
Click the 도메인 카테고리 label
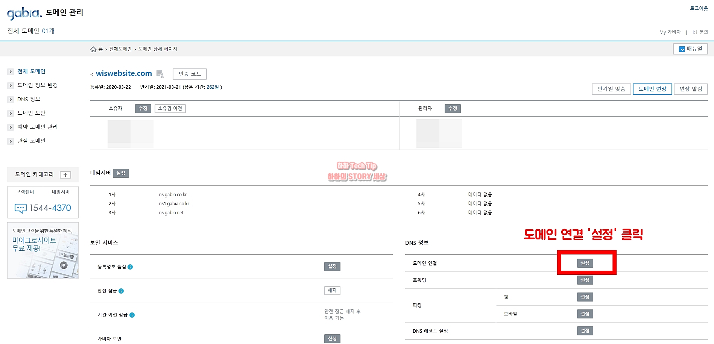tap(35, 174)
